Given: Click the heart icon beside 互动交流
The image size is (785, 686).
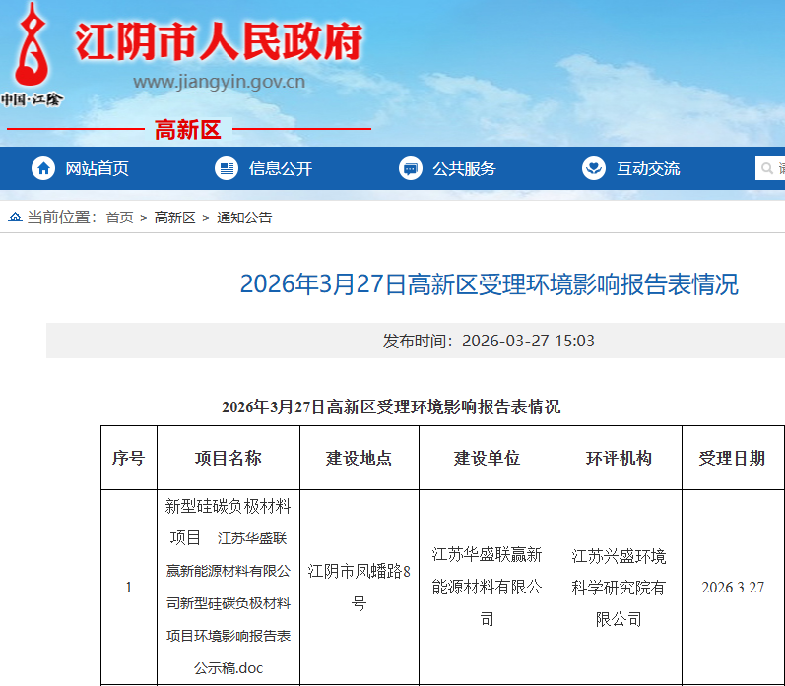Looking at the screenshot, I should click(594, 168).
